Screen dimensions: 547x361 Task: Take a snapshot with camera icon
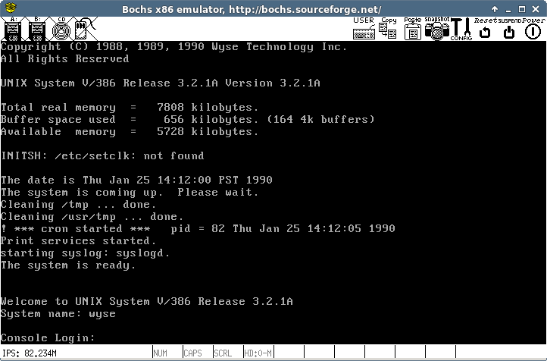437,28
